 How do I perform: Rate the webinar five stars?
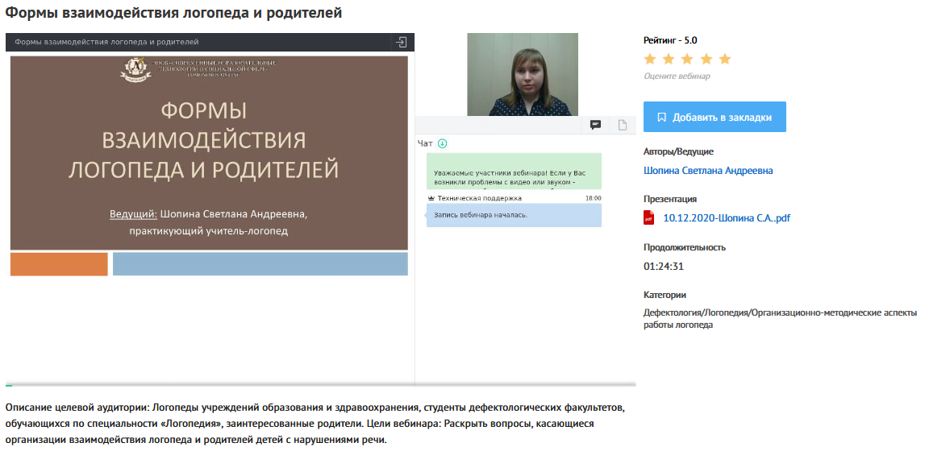point(724,59)
